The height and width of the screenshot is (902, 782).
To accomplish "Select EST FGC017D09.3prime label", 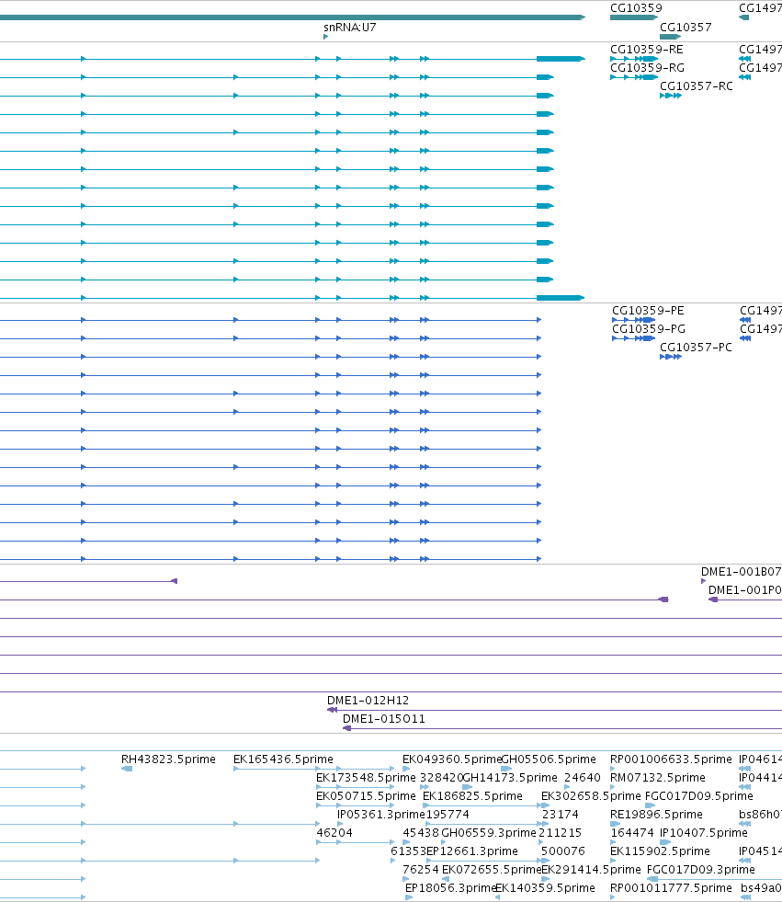I will point(701,870).
